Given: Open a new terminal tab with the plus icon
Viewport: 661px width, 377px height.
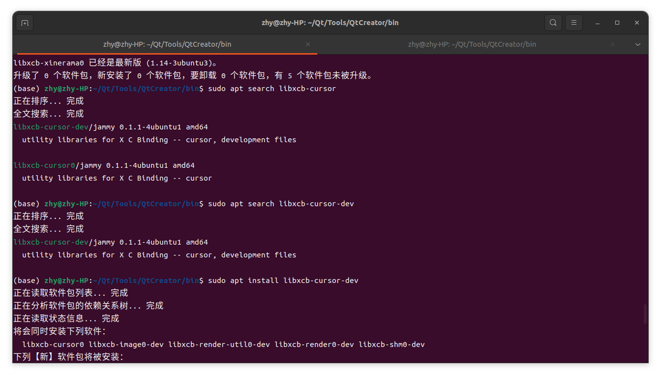Looking at the screenshot, I should (x=25, y=22).
